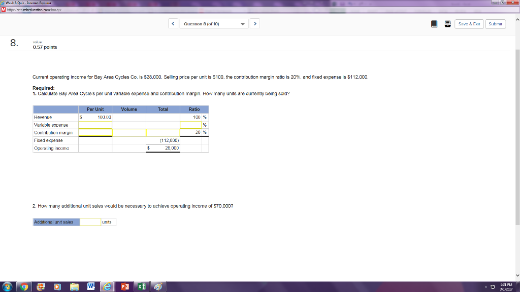
Task: Click the Revenue Volume cell
Action: [x=129, y=117]
